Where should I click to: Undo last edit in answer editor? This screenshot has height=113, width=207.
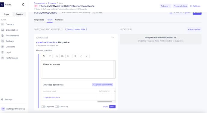(x=44, y=56)
